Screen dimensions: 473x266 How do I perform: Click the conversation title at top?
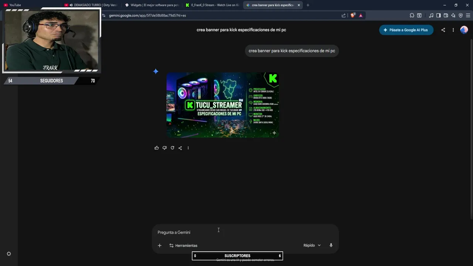[x=241, y=30]
